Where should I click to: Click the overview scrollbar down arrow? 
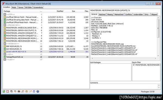coord(158,56)
